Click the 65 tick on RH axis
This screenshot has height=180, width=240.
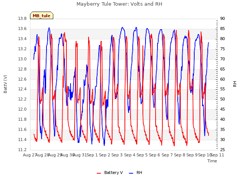(x=222, y=69)
